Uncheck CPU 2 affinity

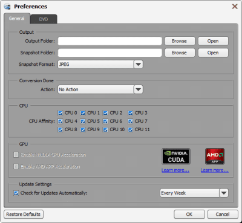tap(105, 113)
